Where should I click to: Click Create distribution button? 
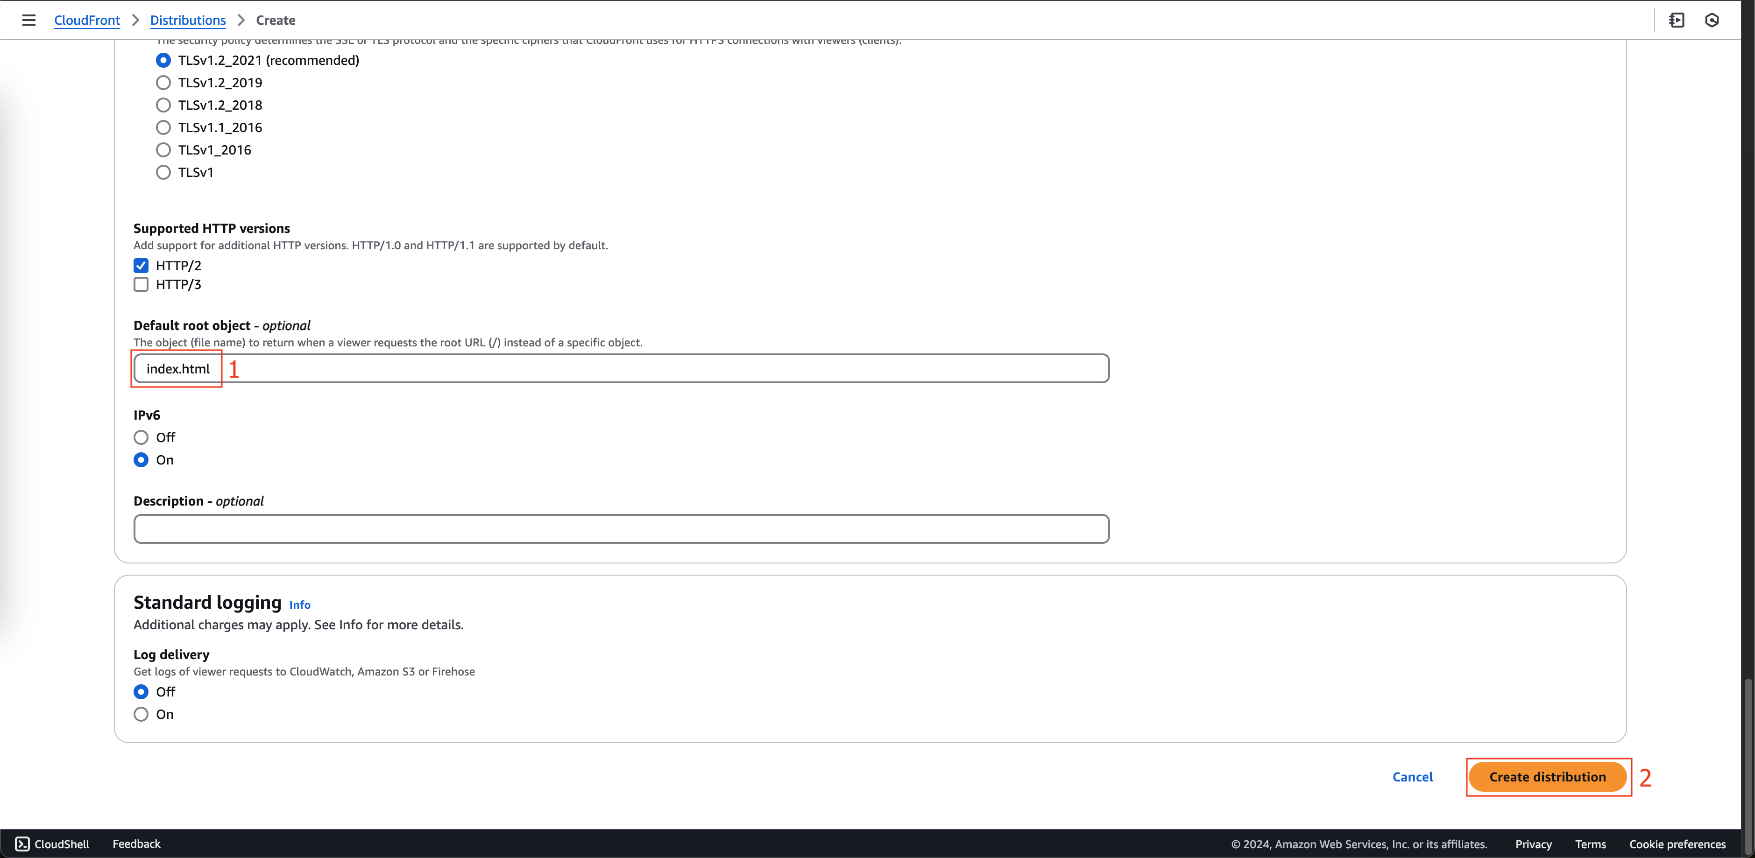coord(1548,776)
